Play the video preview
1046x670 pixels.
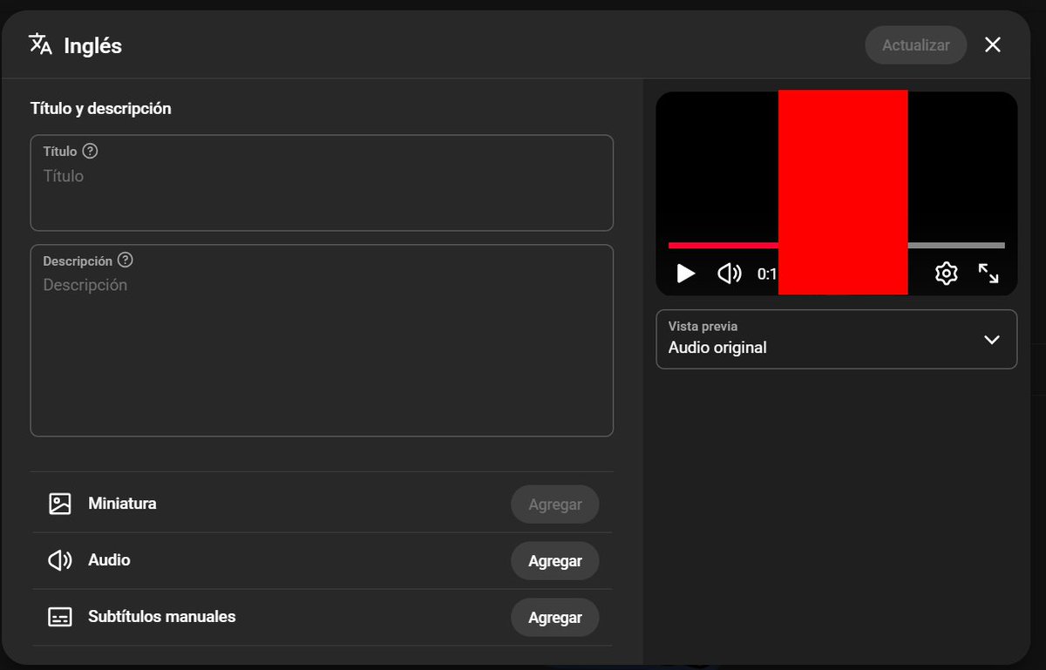click(686, 274)
